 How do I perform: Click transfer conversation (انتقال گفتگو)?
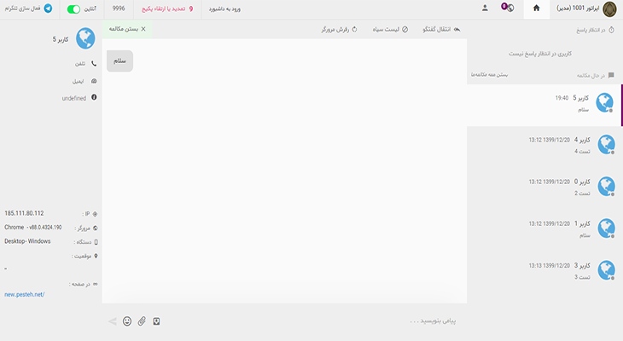point(442,29)
